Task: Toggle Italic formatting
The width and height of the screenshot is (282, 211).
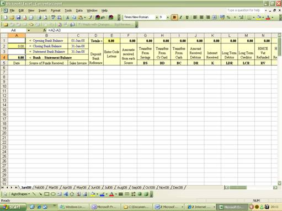Action: tap(181, 17)
